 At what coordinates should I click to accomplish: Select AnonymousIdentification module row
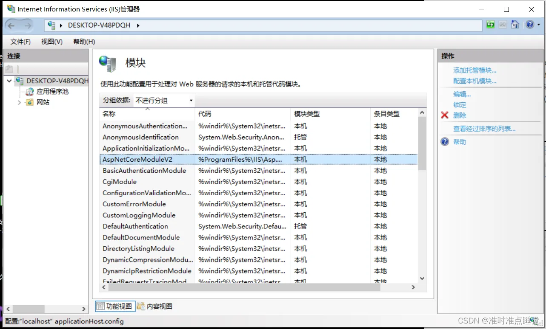click(259, 137)
